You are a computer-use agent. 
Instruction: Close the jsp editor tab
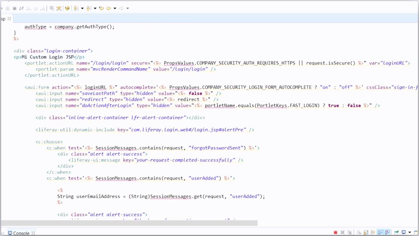[x=9, y=19]
